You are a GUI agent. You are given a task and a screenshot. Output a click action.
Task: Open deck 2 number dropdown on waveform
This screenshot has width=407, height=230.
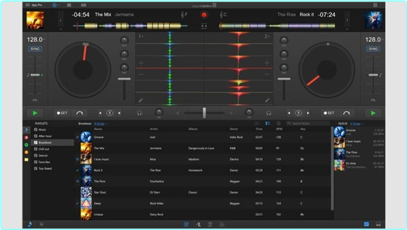(x=267, y=36)
